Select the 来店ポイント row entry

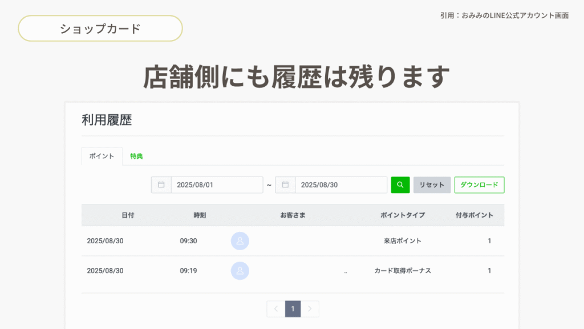pos(403,241)
